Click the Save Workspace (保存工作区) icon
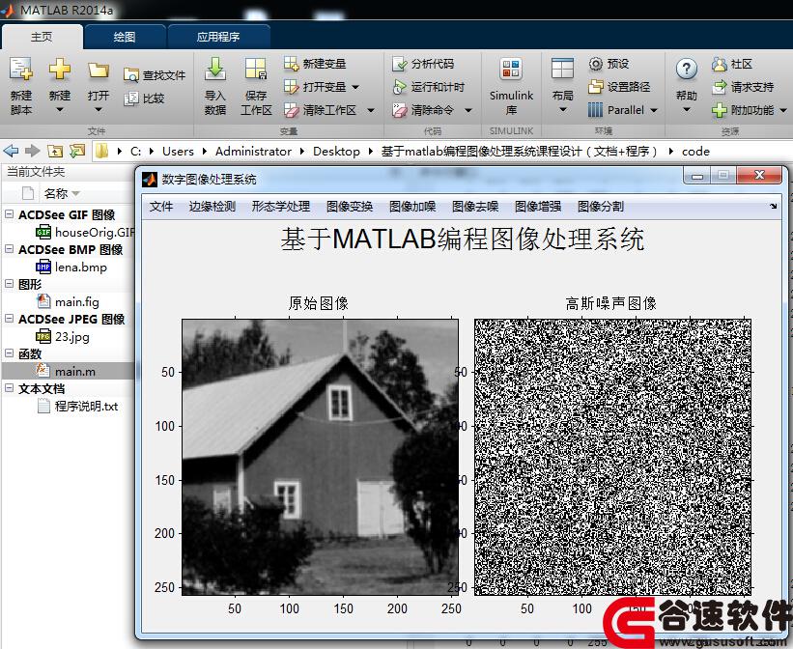 pyautogui.click(x=256, y=70)
